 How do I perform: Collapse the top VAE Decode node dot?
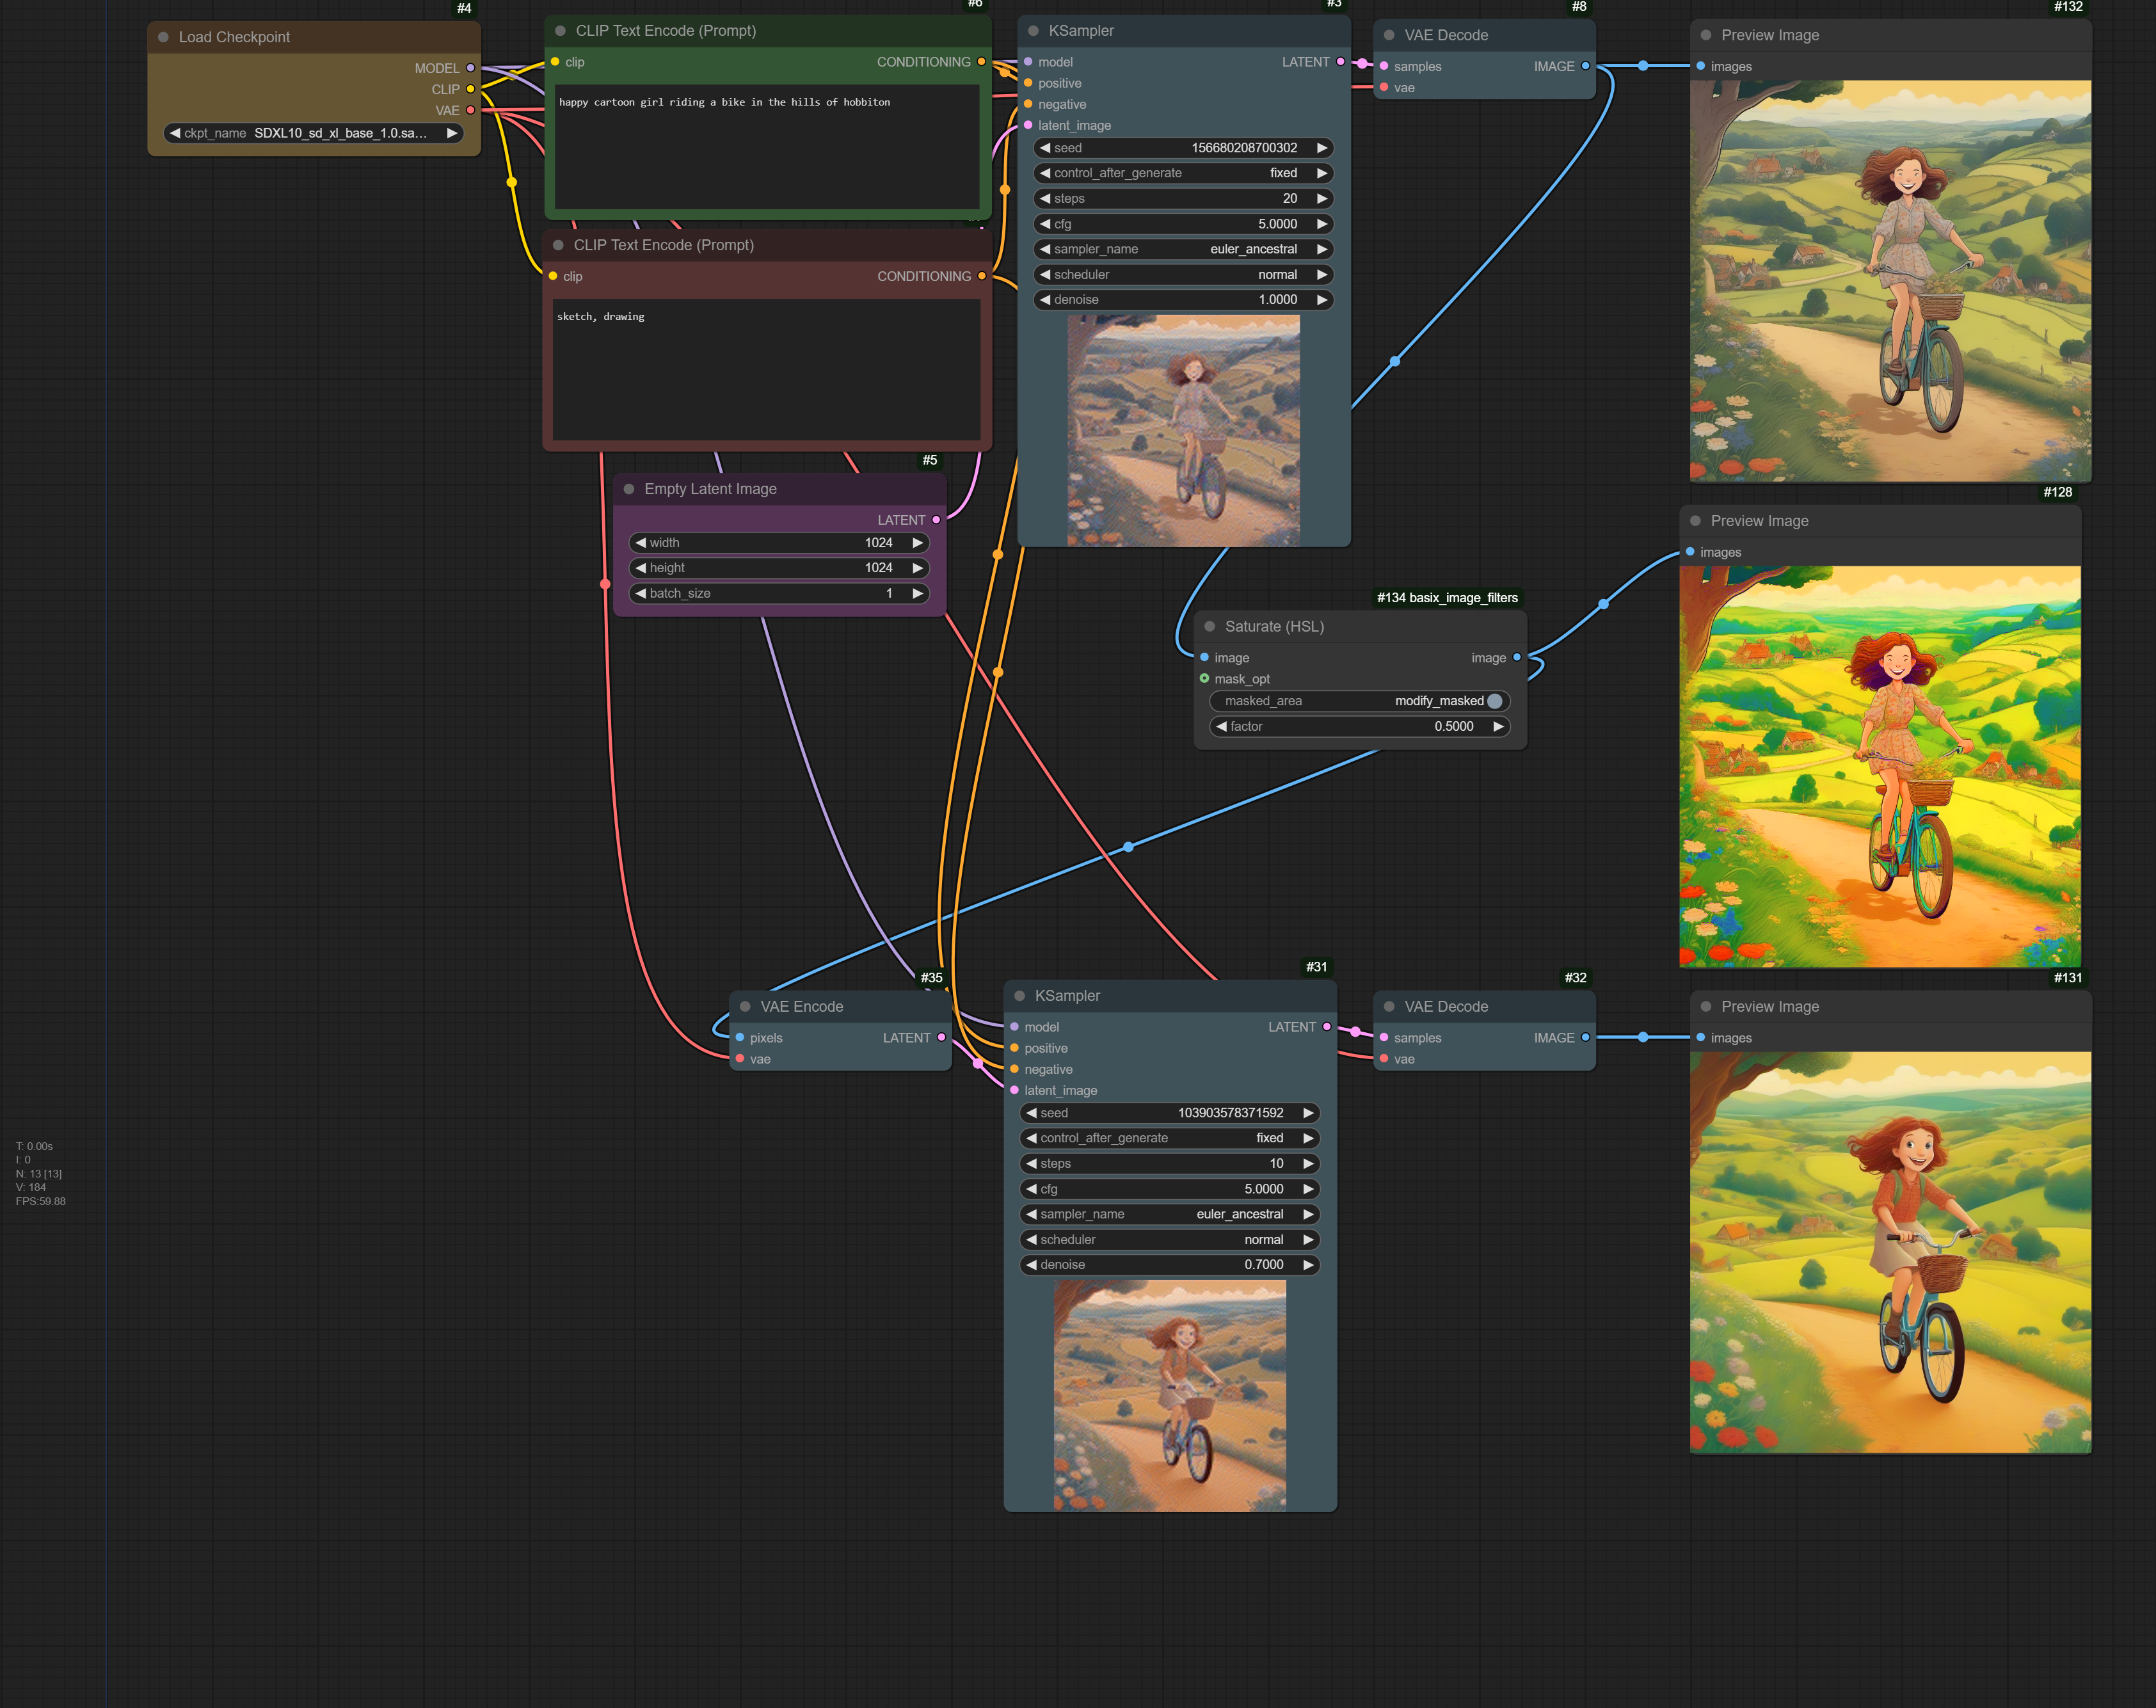(x=1389, y=35)
